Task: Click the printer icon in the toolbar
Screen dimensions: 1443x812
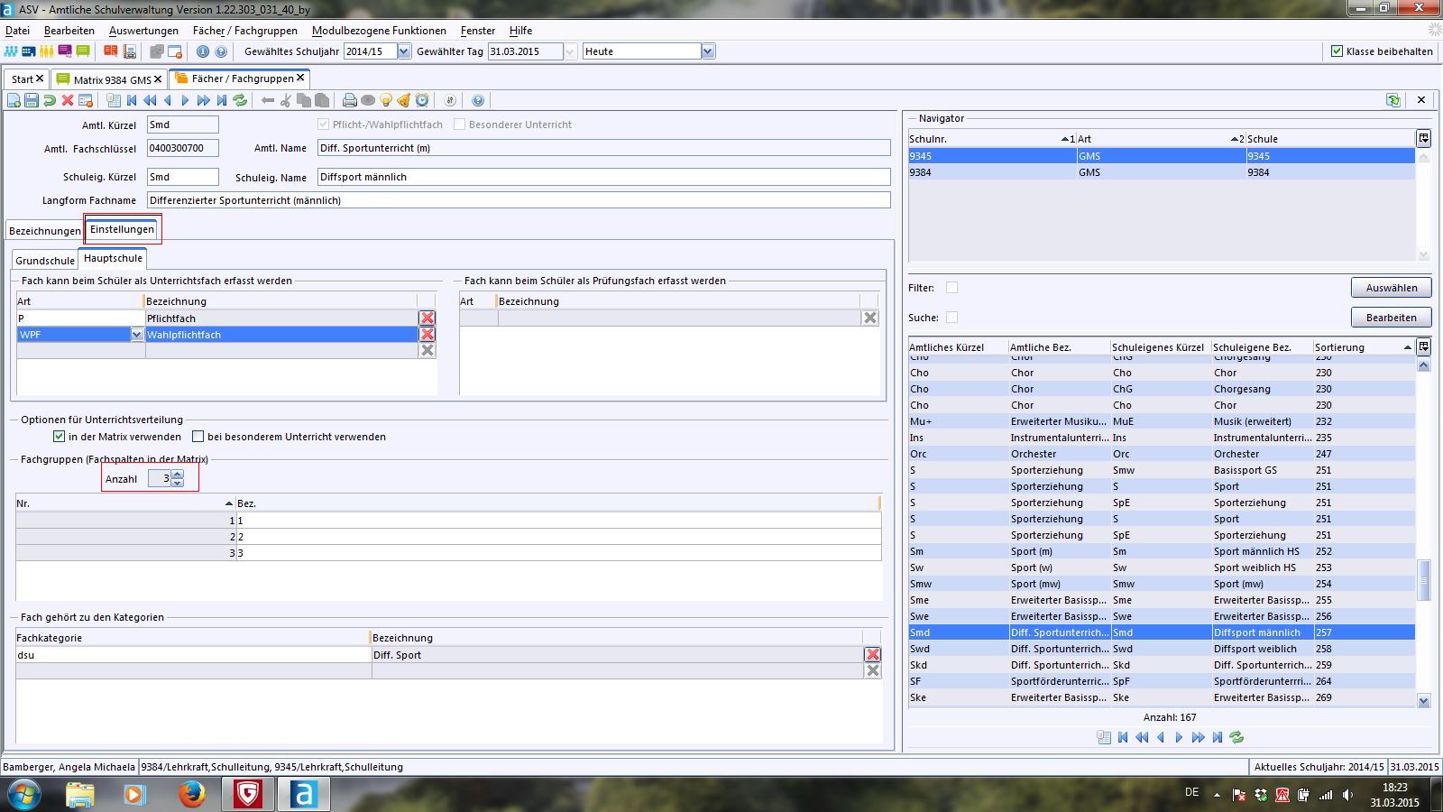Action: [350, 100]
